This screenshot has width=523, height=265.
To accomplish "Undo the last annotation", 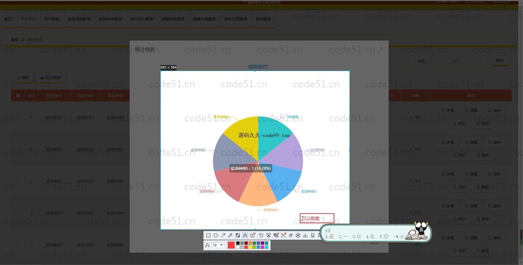I will (x=261, y=235).
